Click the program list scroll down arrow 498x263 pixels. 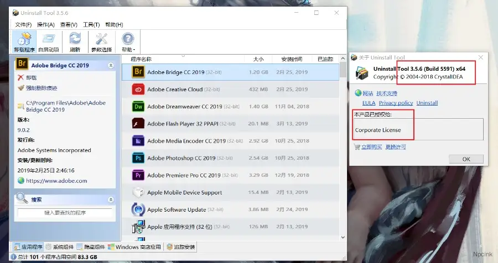343,237
